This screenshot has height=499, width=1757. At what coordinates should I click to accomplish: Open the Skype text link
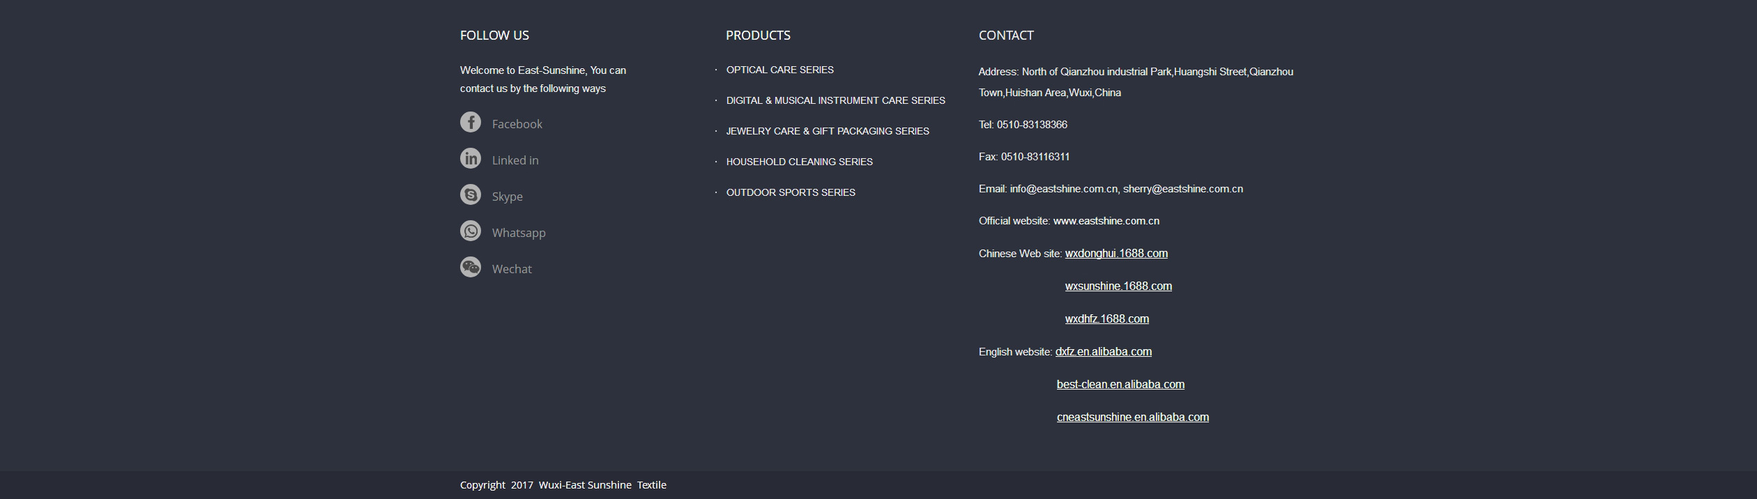click(x=507, y=197)
